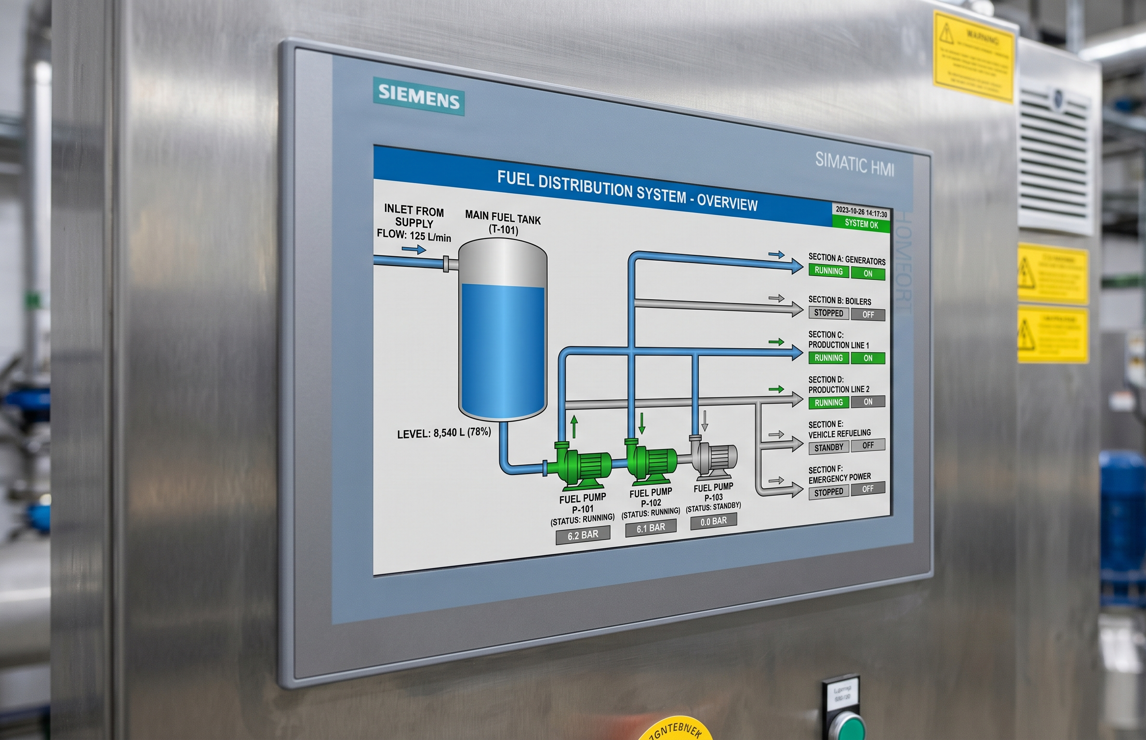Click the 'LEVEL: 8,540 L (78%)' reading
This screenshot has width=1146, height=740.
coord(444,433)
